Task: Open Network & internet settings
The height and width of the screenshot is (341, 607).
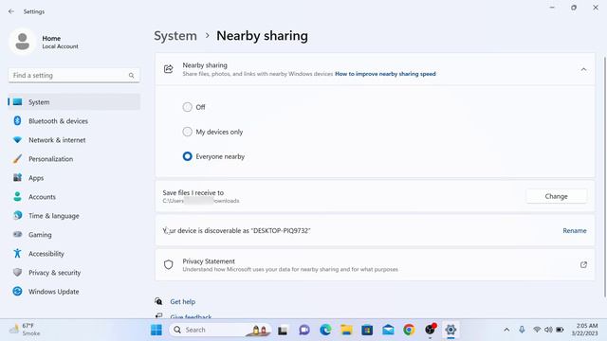Action: [x=74, y=140]
